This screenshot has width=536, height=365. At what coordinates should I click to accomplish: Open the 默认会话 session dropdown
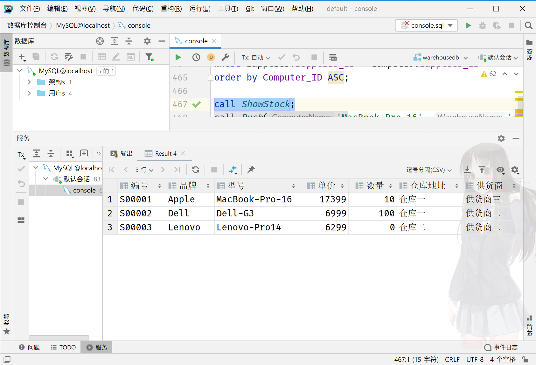(x=498, y=58)
